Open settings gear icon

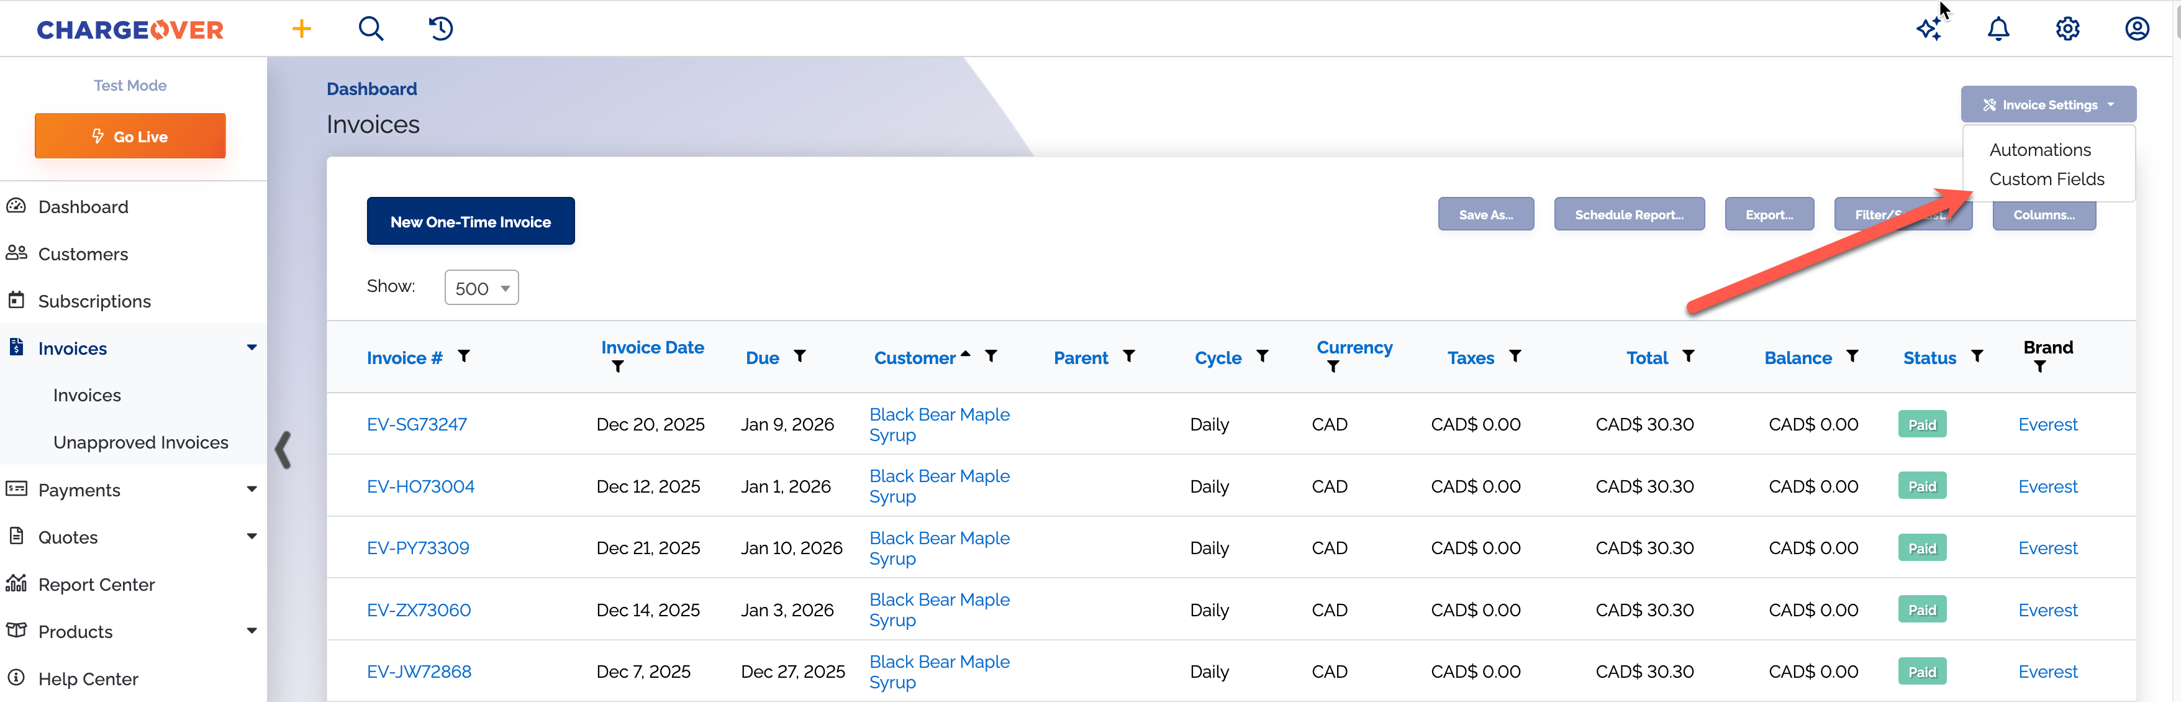point(2067,29)
